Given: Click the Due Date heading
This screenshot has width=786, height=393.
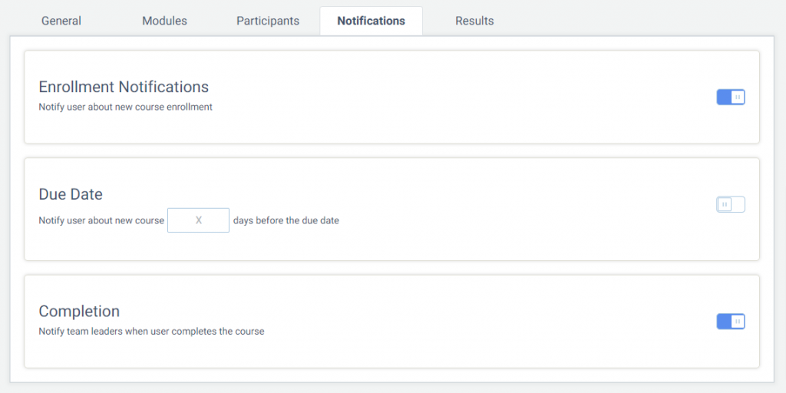Looking at the screenshot, I should [x=71, y=194].
